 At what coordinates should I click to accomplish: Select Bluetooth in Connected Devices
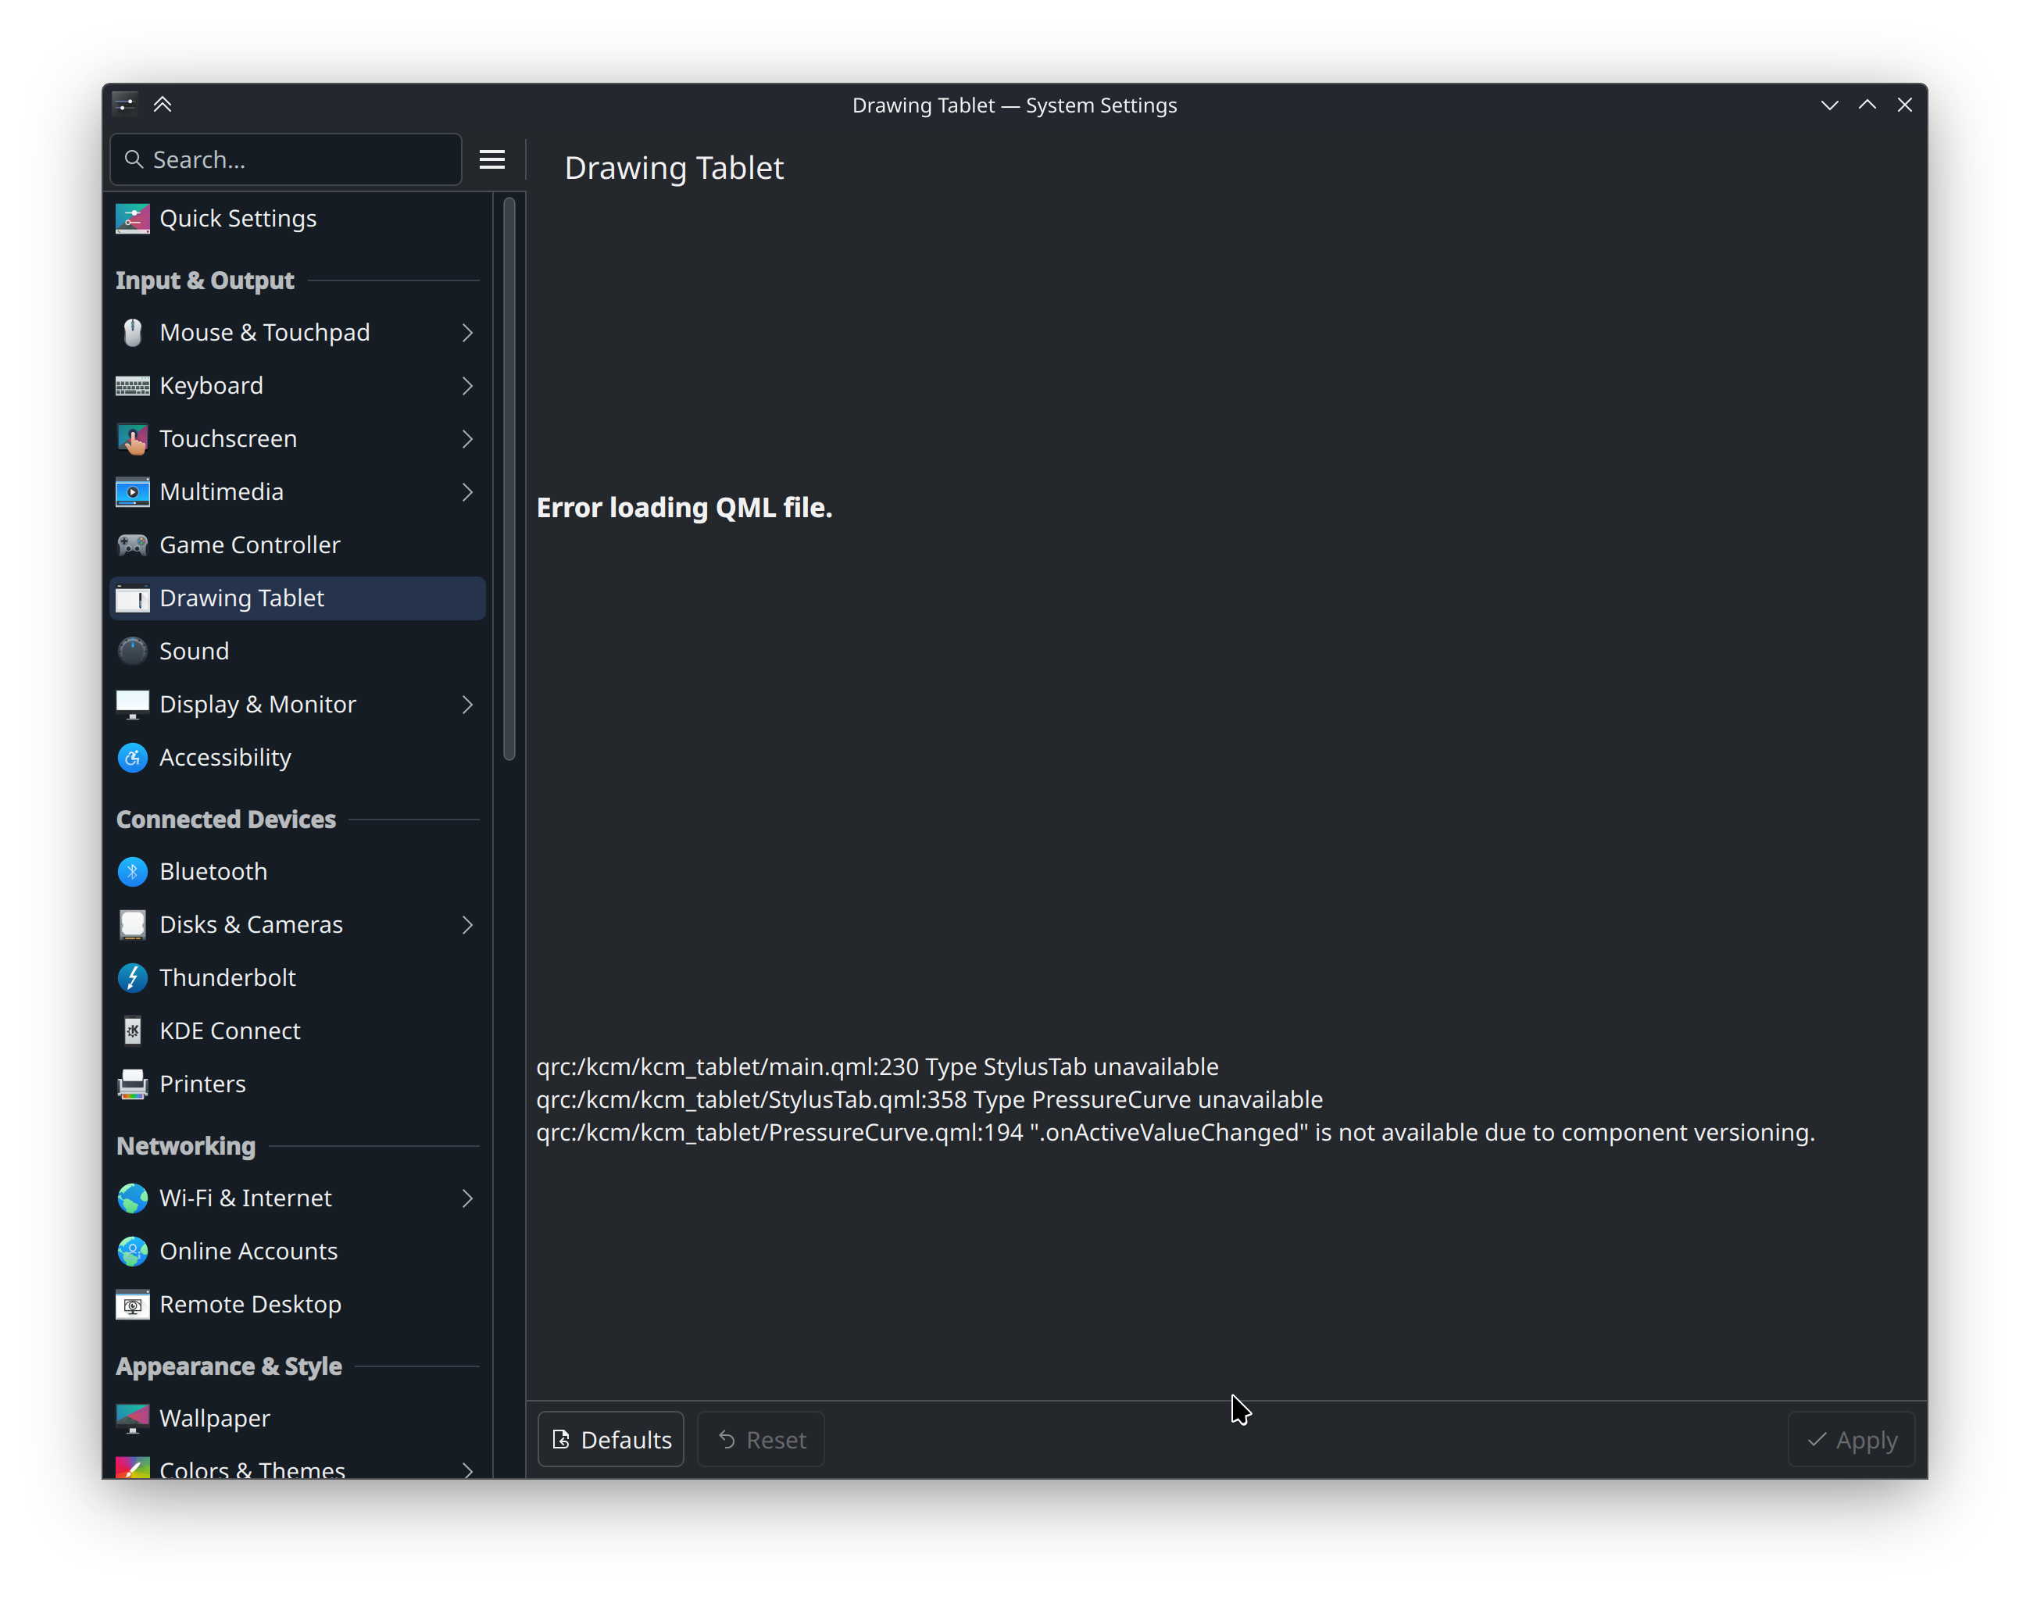pos(297,871)
